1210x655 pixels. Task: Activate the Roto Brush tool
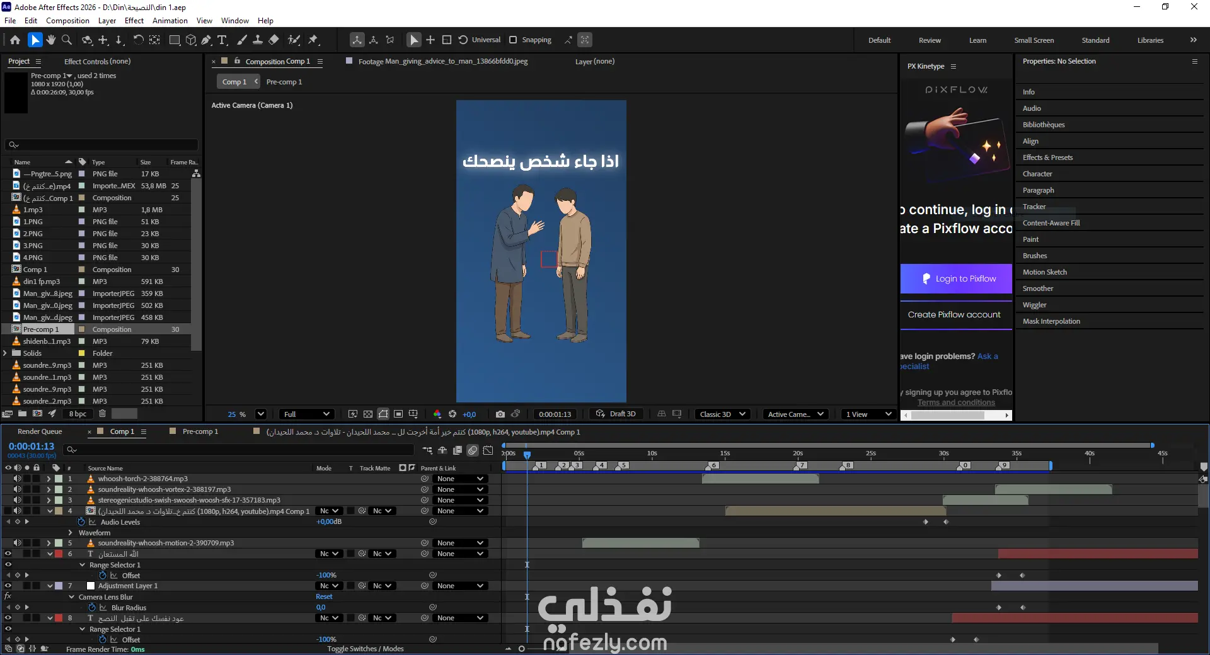pos(294,40)
